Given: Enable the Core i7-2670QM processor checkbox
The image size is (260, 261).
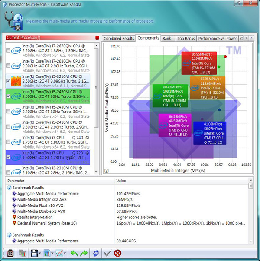Looking at the screenshot, I should coord(9,50).
